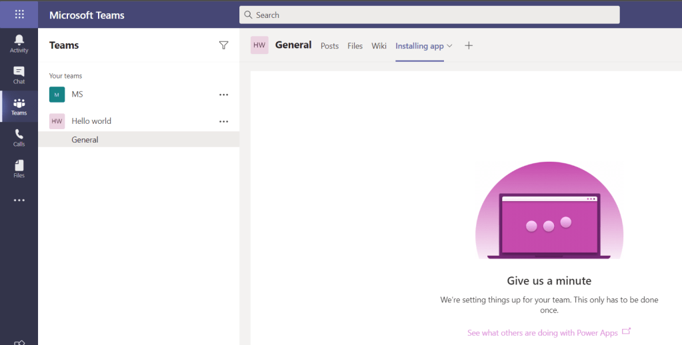Open more options for MS team
Viewport: 682px width, 345px height.
(223, 95)
